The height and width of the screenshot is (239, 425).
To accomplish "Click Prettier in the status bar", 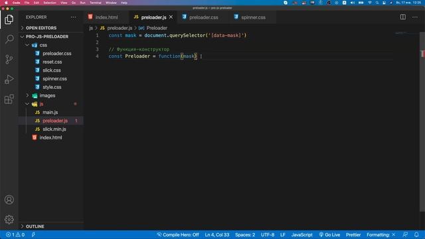I will pos(353,234).
